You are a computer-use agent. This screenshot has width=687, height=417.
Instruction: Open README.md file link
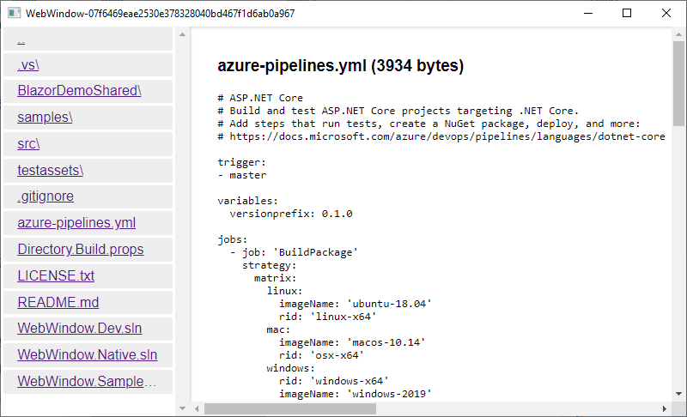tap(58, 302)
